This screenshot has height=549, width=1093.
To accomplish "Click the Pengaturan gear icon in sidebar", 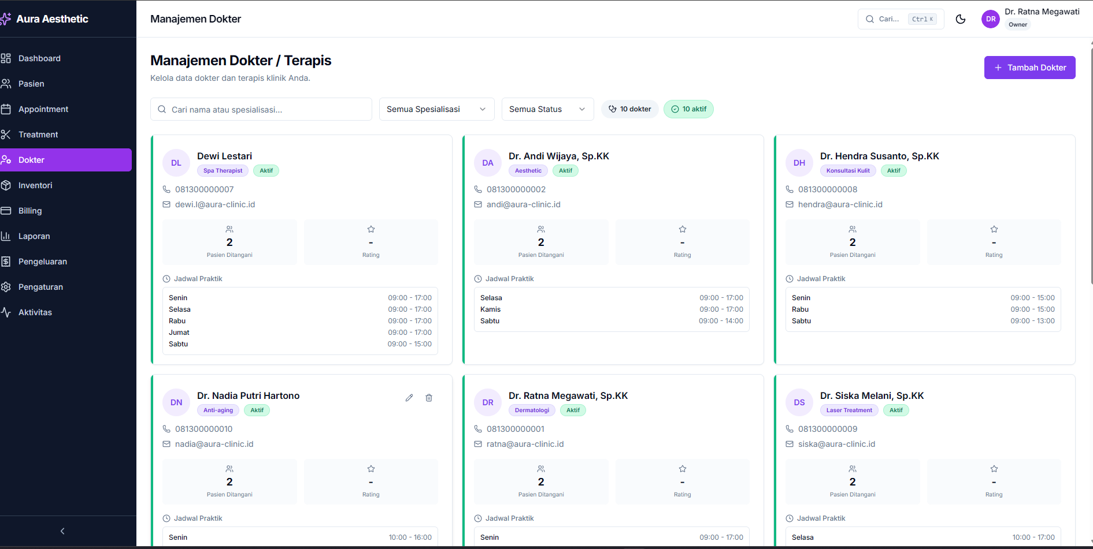I will pos(6,287).
